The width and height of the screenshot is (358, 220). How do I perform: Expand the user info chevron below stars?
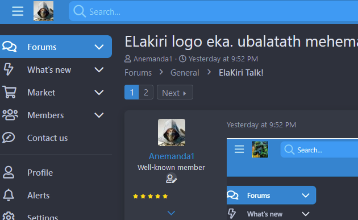(171, 213)
